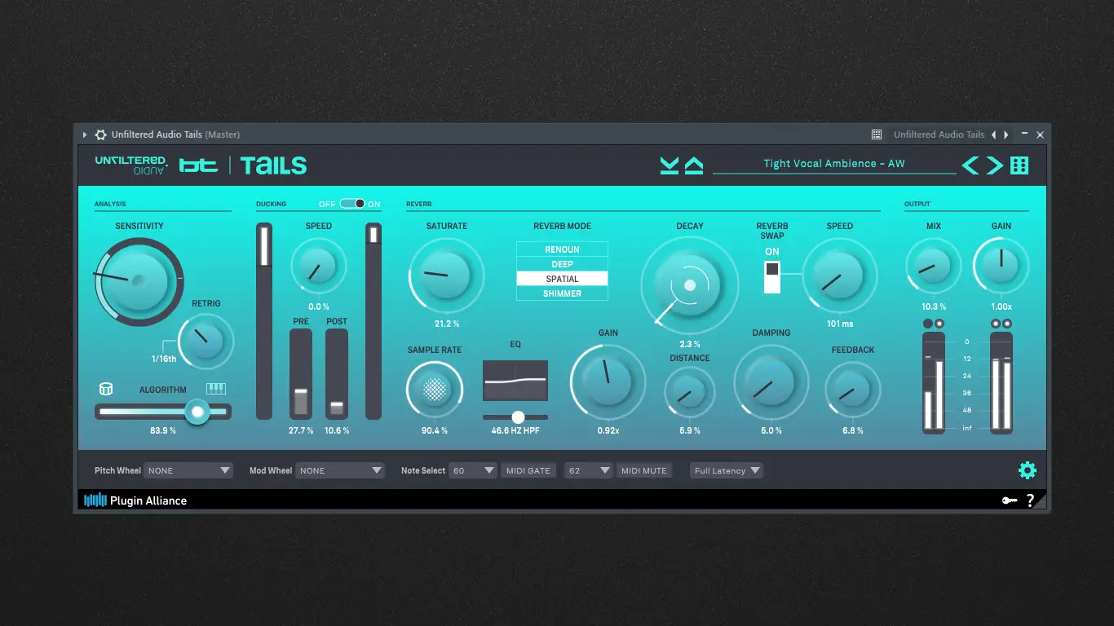The image size is (1114, 626).
Task: Select the SPATIAL reverb mode
Action: coord(562,279)
